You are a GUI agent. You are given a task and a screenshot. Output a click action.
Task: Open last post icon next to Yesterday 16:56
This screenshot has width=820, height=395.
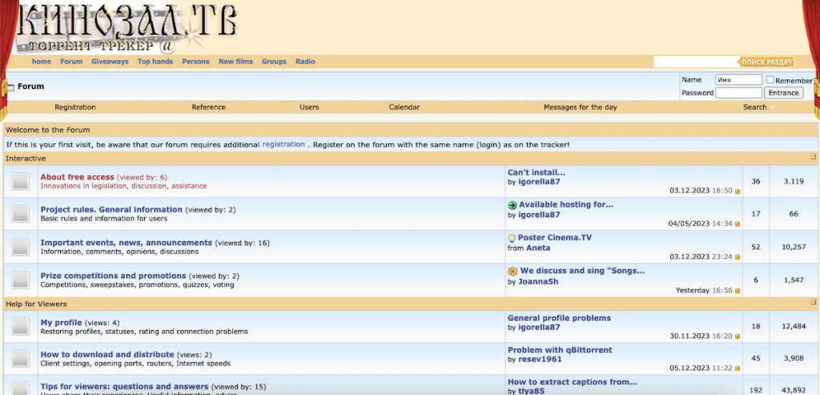tap(738, 291)
